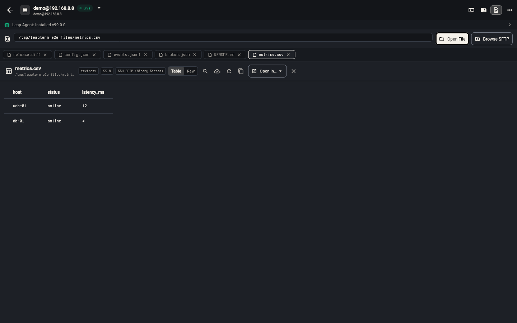Expand the connection dropdown arrow

coord(99,8)
